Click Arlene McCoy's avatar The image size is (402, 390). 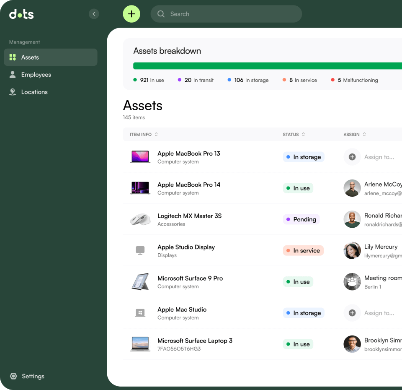click(352, 188)
